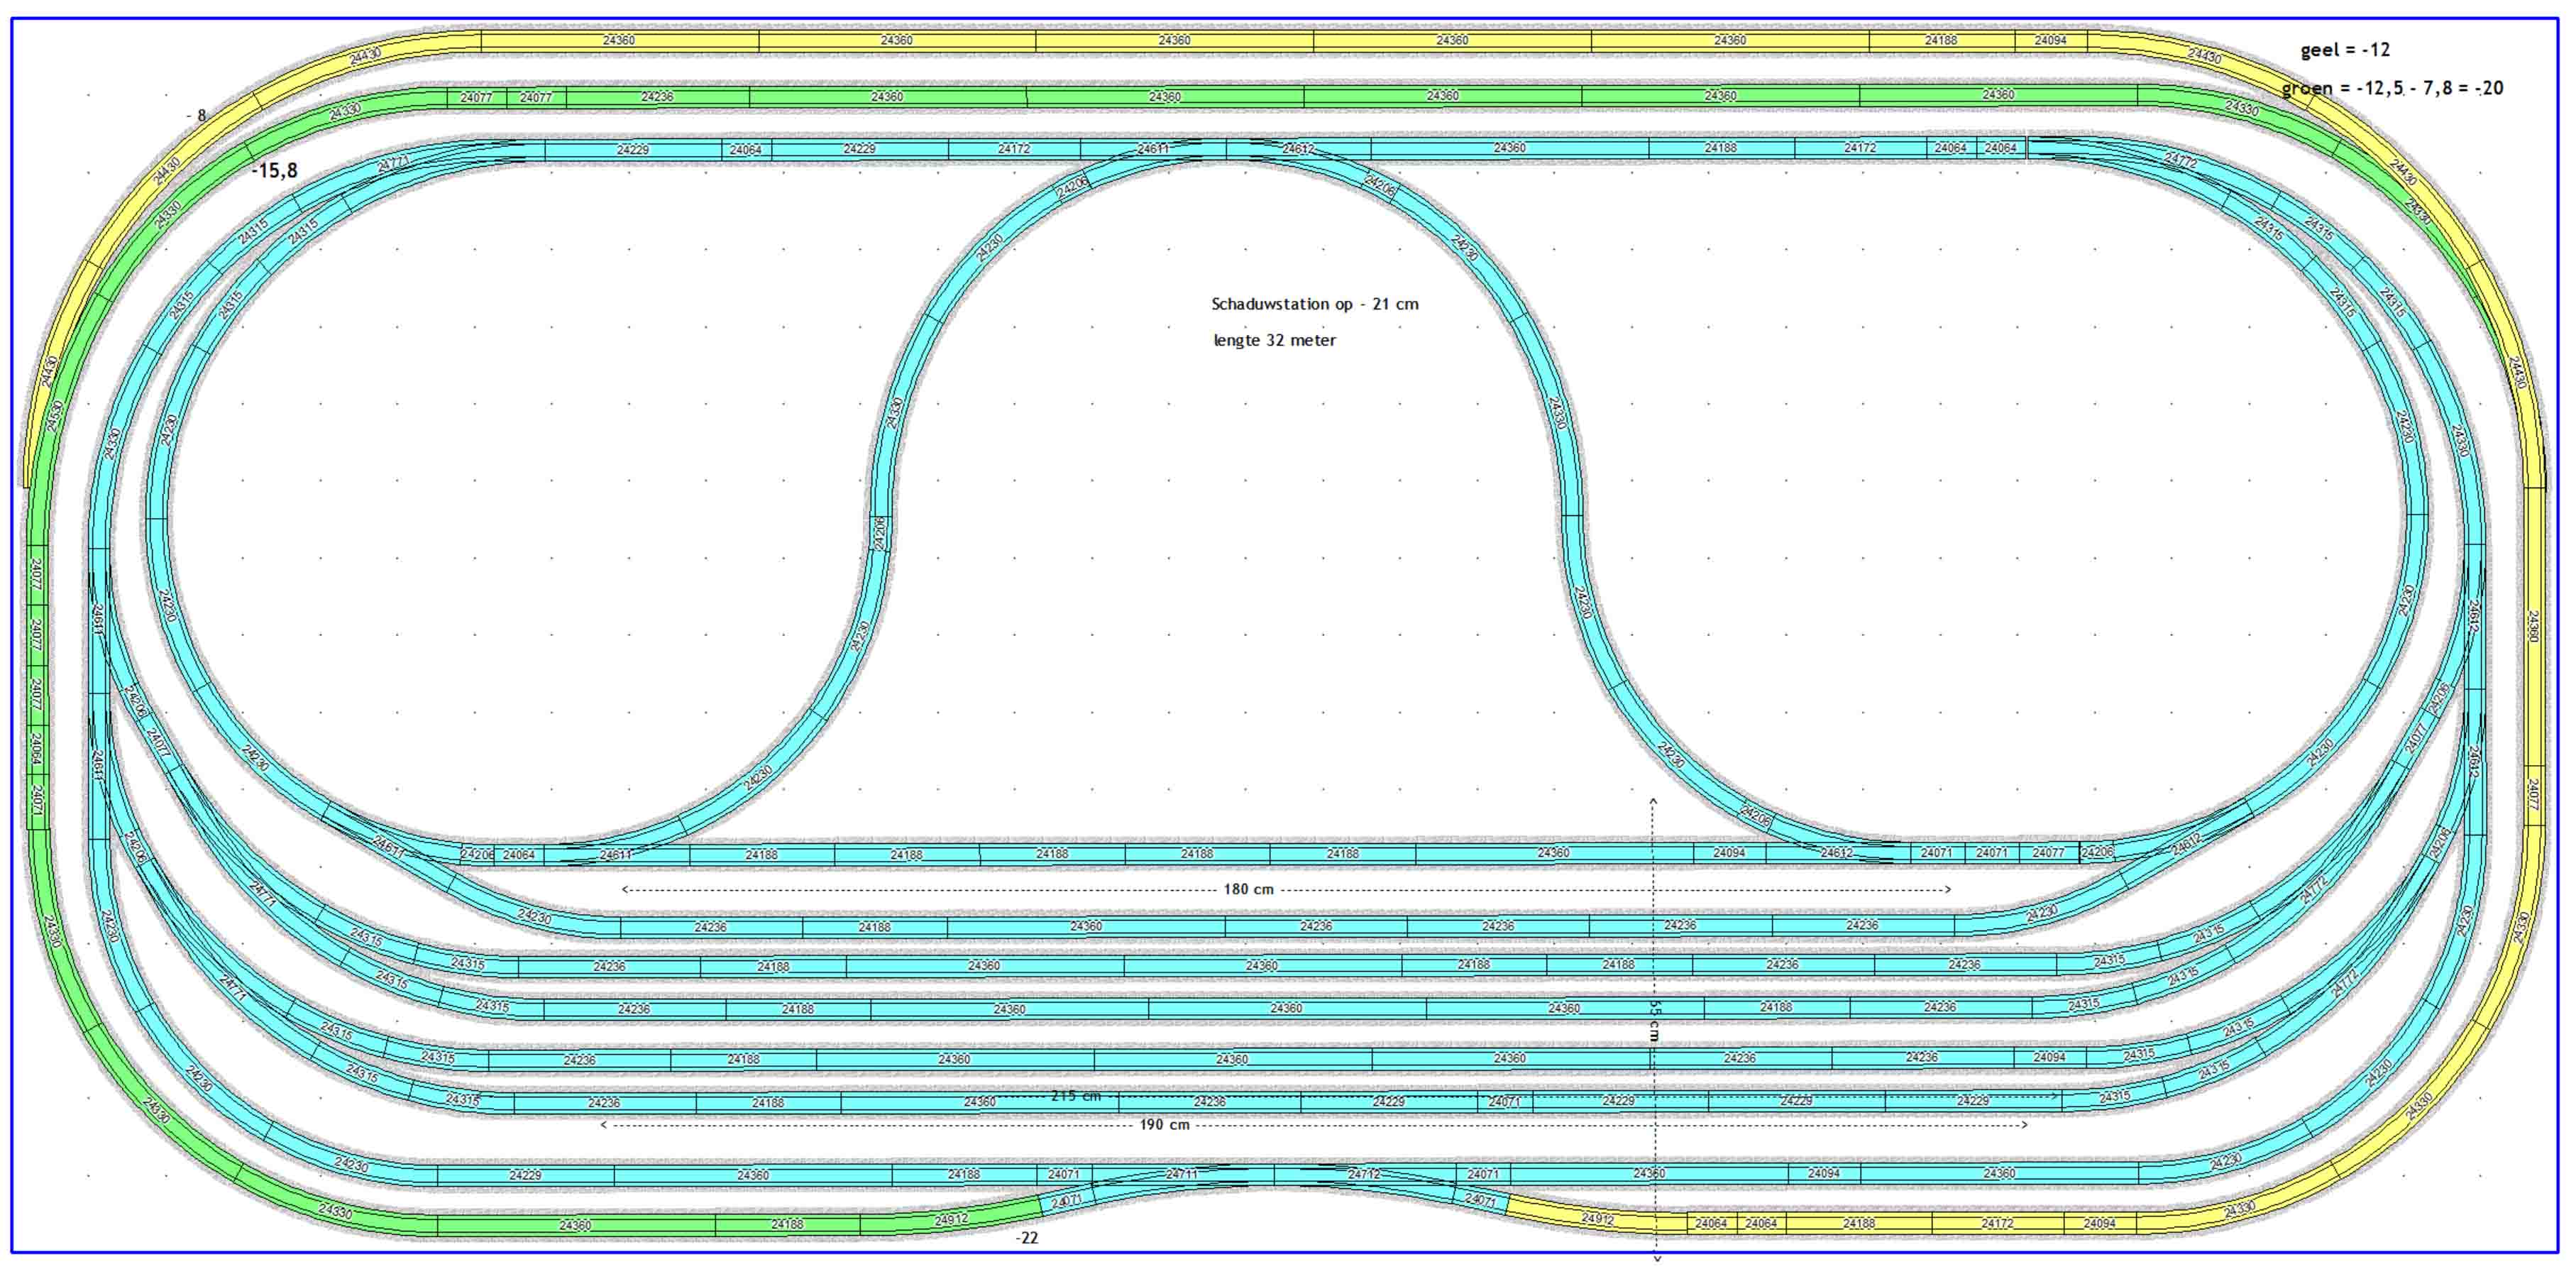Click yellow track 24188 on bottom line
This screenshot has height=1274, width=2576.
tap(1859, 1224)
